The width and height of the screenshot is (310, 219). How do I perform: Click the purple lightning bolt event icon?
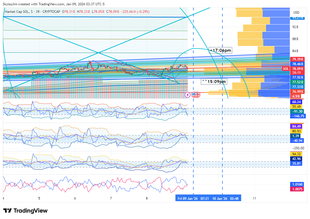(187, 95)
